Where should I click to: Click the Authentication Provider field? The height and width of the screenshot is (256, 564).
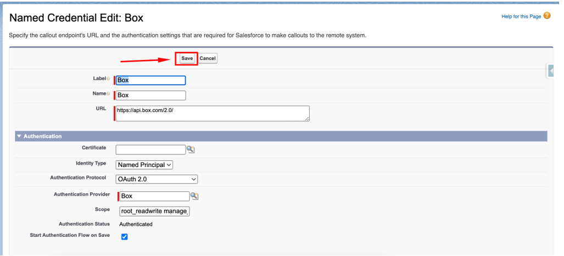point(154,196)
